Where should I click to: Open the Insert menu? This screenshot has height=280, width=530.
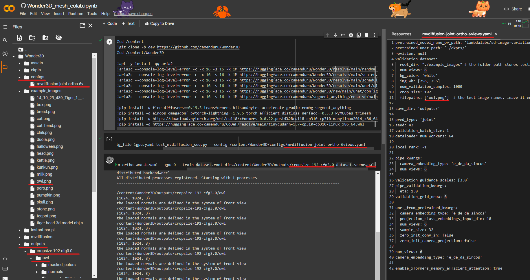(59, 14)
